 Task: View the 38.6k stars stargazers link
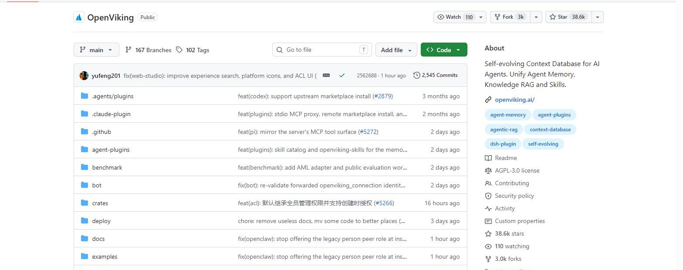point(504,233)
